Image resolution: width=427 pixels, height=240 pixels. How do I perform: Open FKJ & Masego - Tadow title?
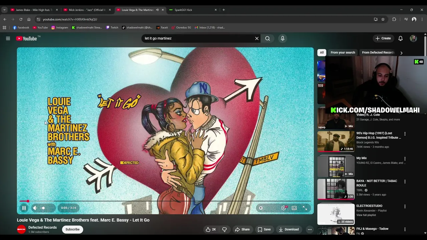coord(372,229)
